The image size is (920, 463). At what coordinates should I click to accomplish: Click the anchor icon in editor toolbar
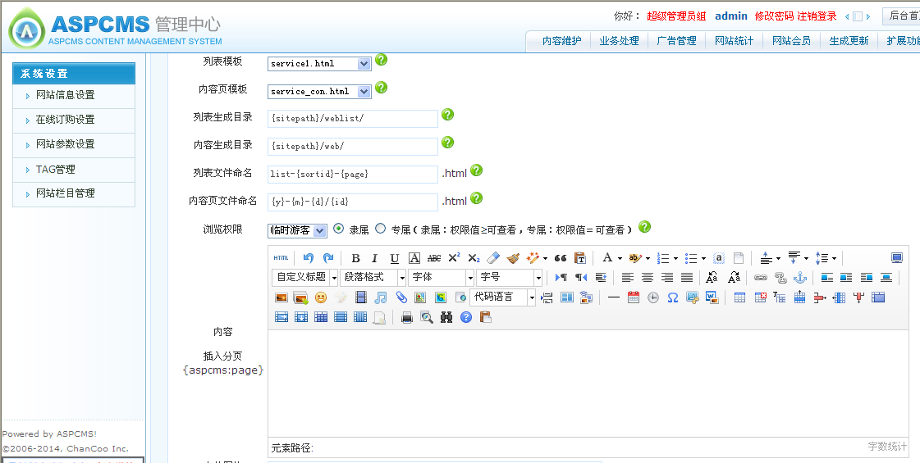pos(799,278)
